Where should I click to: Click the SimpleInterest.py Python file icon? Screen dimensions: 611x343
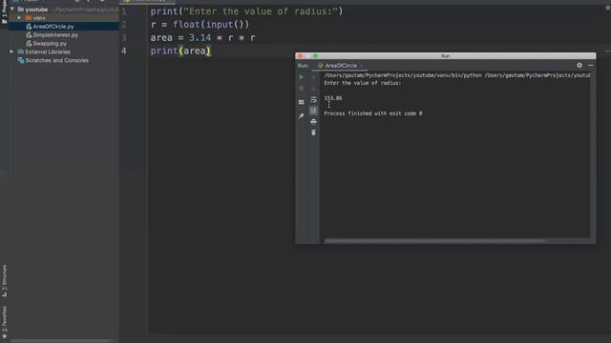click(29, 35)
